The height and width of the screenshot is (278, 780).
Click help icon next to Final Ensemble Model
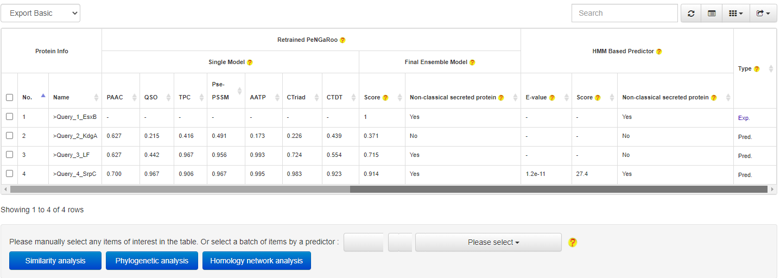(x=472, y=62)
